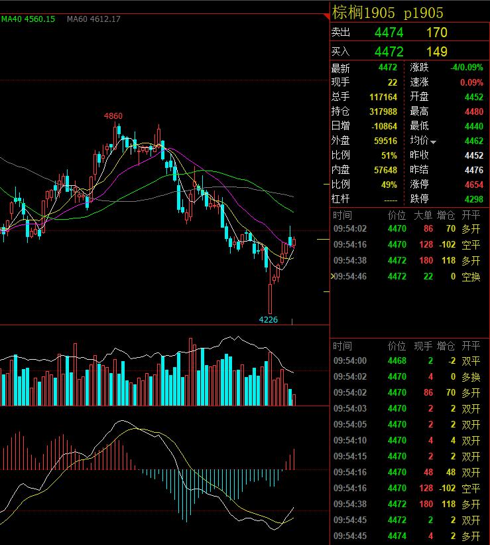Viewport: 490px width, 545px height.
Task: Select the 棕榈1905 p1905 contract title
Action: point(388,13)
